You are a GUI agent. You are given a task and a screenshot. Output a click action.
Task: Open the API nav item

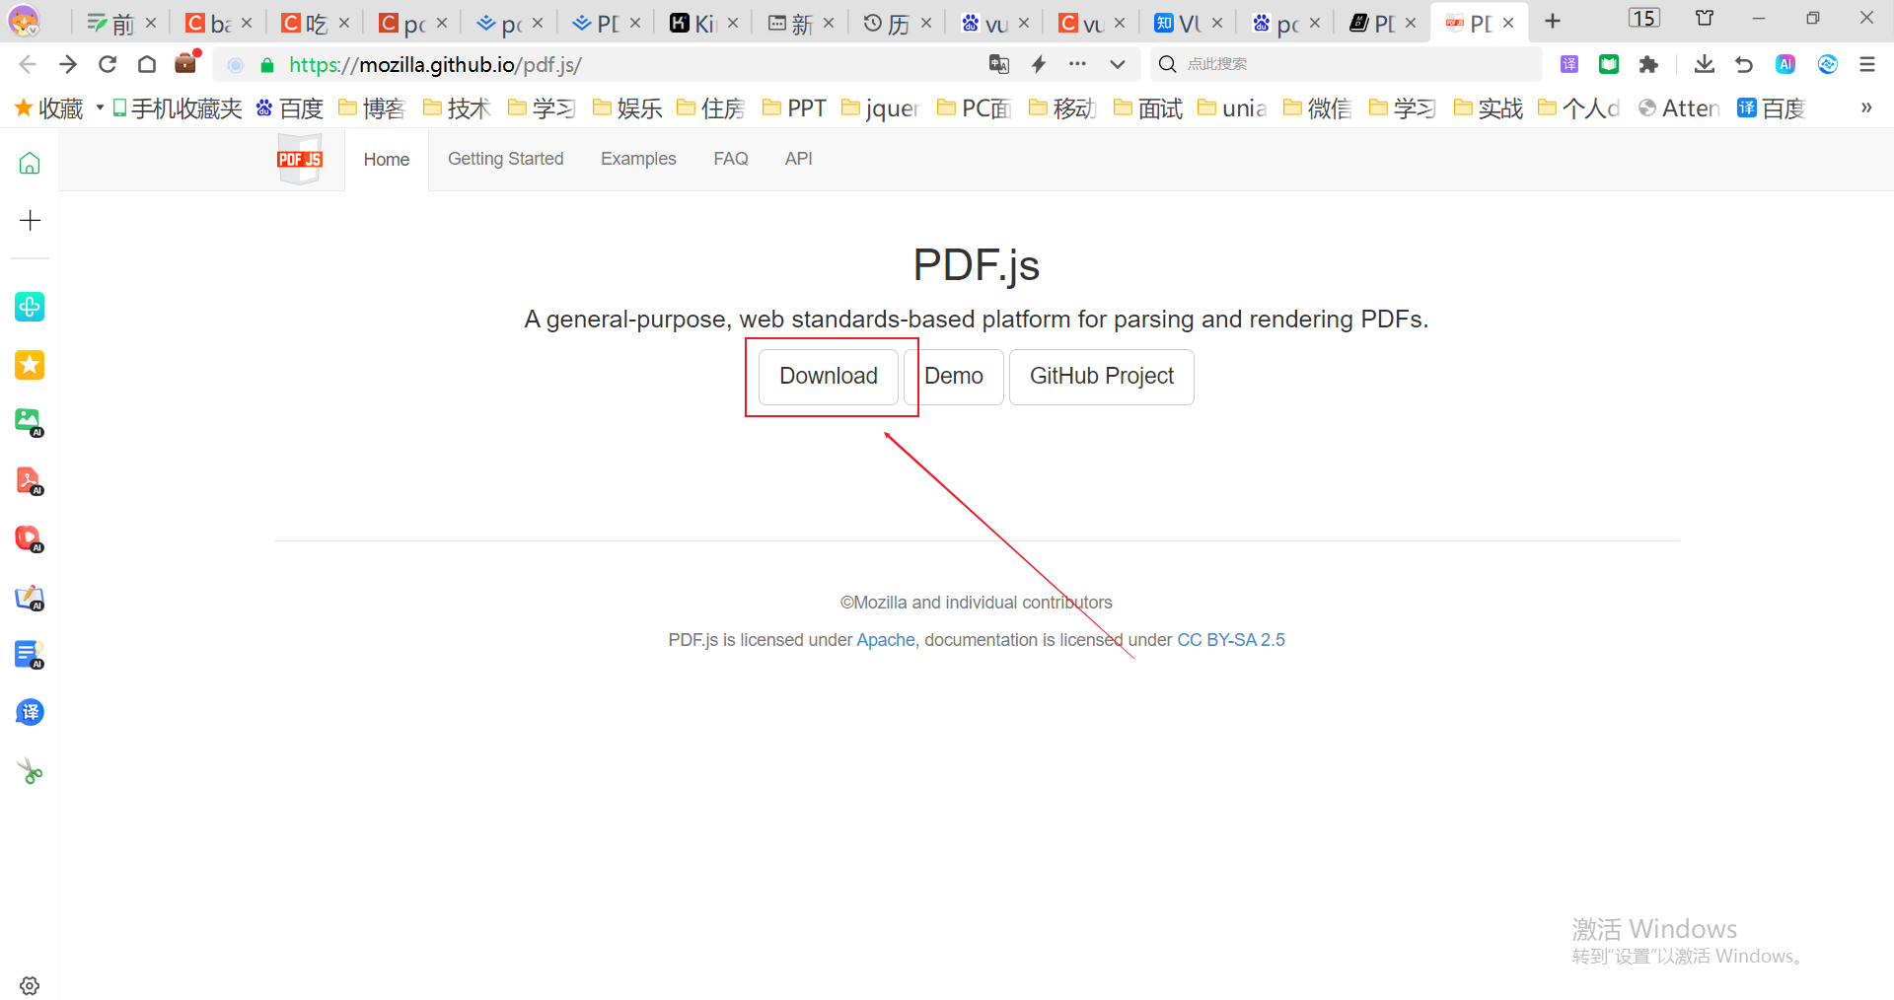[x=799, y=159]
